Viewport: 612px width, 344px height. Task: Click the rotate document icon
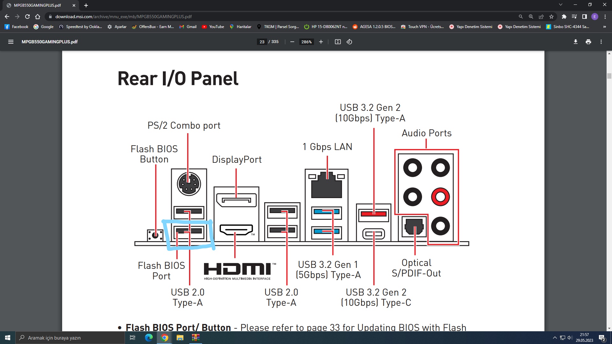click(350, 42)
